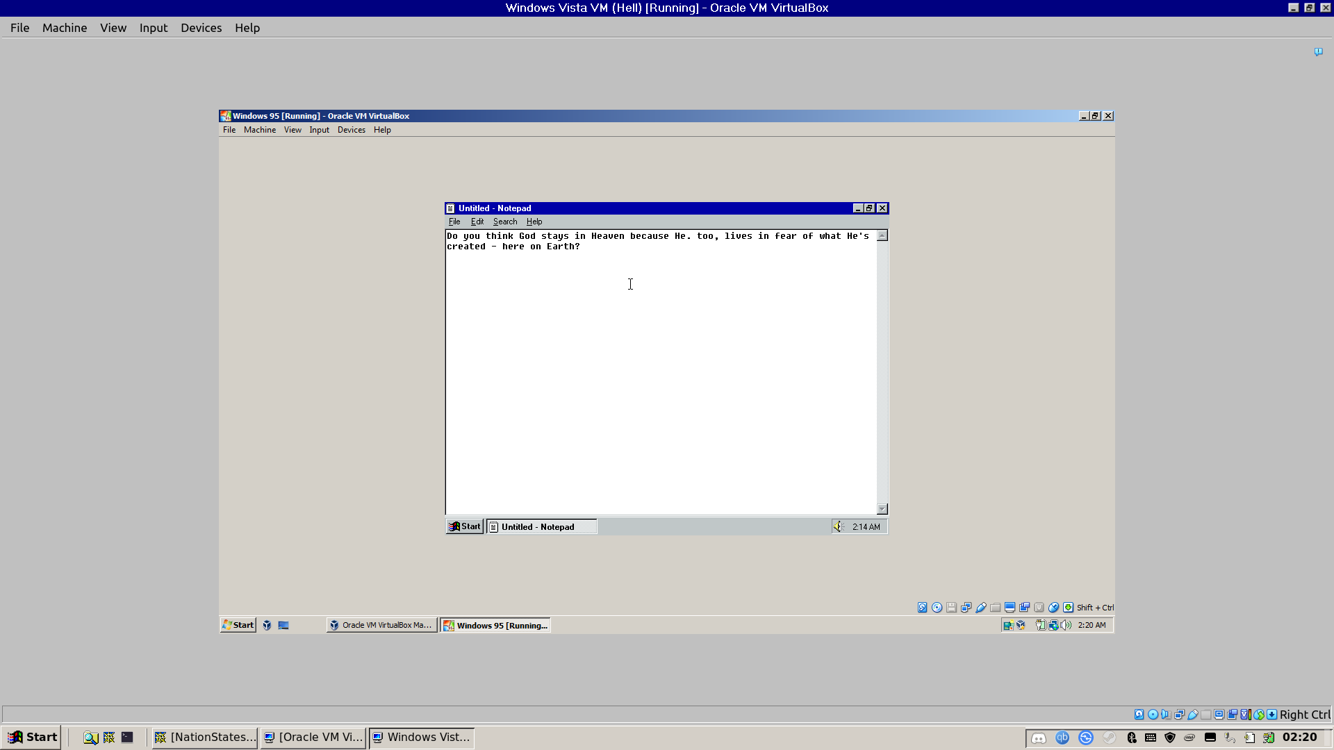1334x750 pixels.
Task: Click recording indicator in Windows 95 VM status bar
Action: click(1024, 607)
